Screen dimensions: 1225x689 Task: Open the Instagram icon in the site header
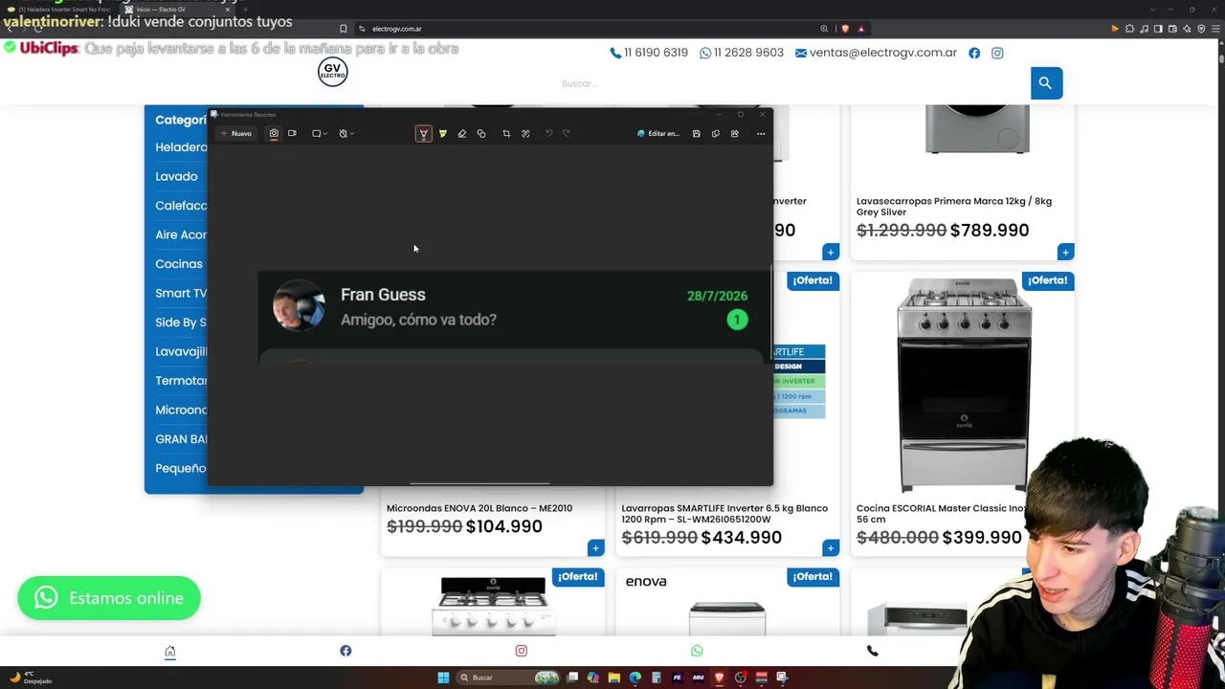(x=997, y=54)
